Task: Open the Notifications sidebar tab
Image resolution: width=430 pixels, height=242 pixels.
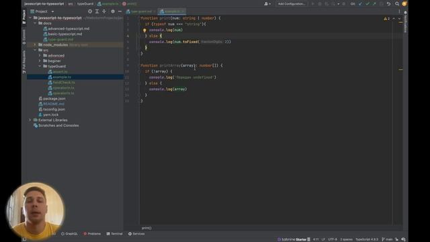Action: [406, 22]
